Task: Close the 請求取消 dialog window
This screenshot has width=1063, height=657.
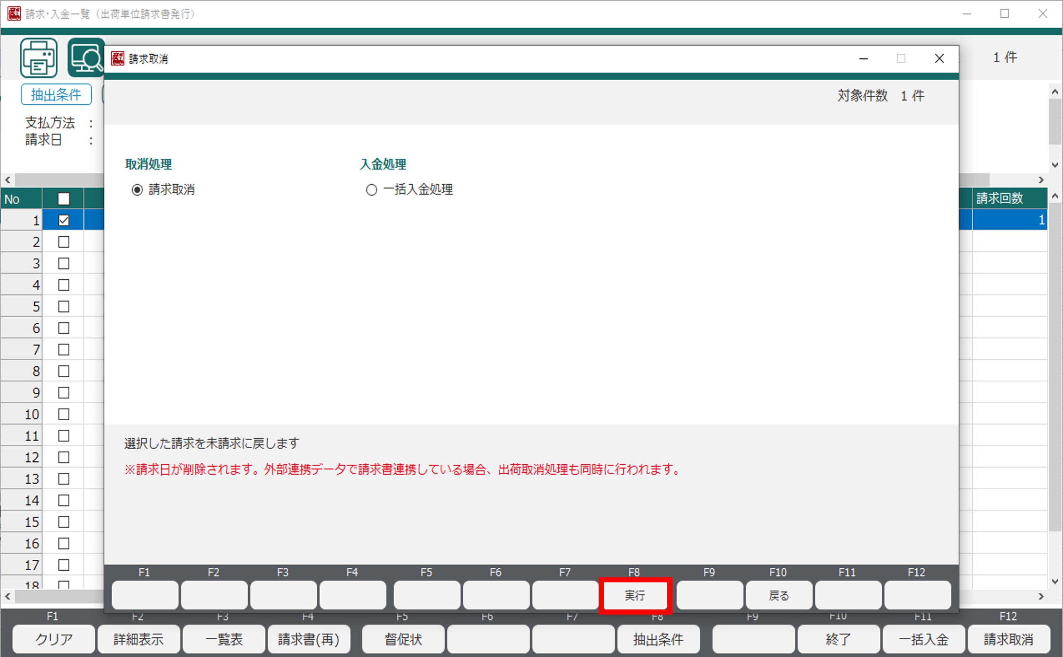Action: [x=939, y=58]
